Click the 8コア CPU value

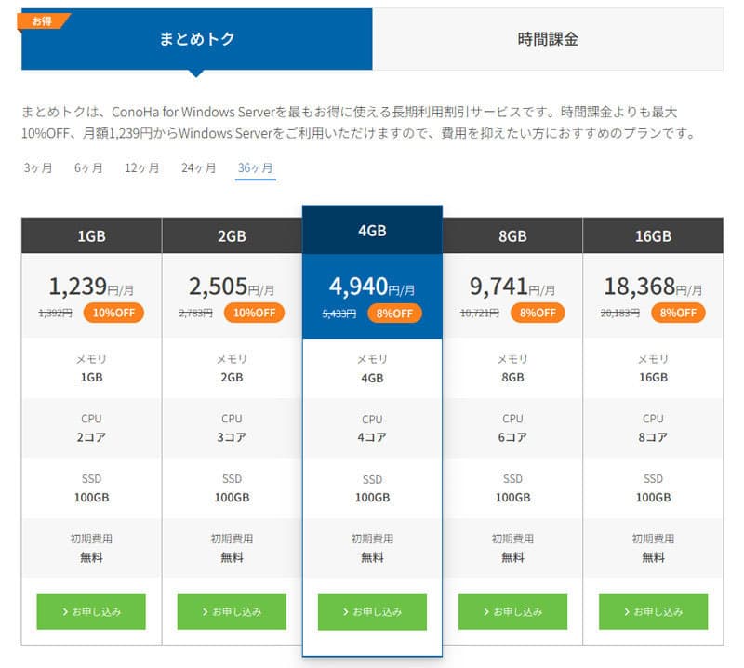(x=653, y=437)
